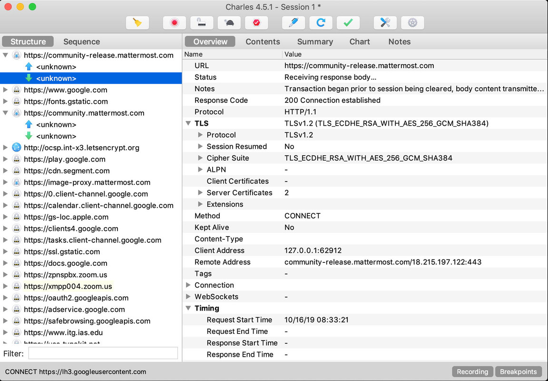Toggle Breakpoints hexagon toolbar icon
548x381 pixels.
coord(256,23)
